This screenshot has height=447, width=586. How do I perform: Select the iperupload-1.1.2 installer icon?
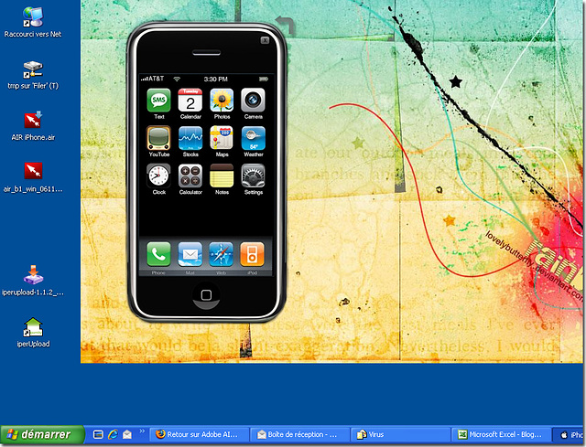33,281
